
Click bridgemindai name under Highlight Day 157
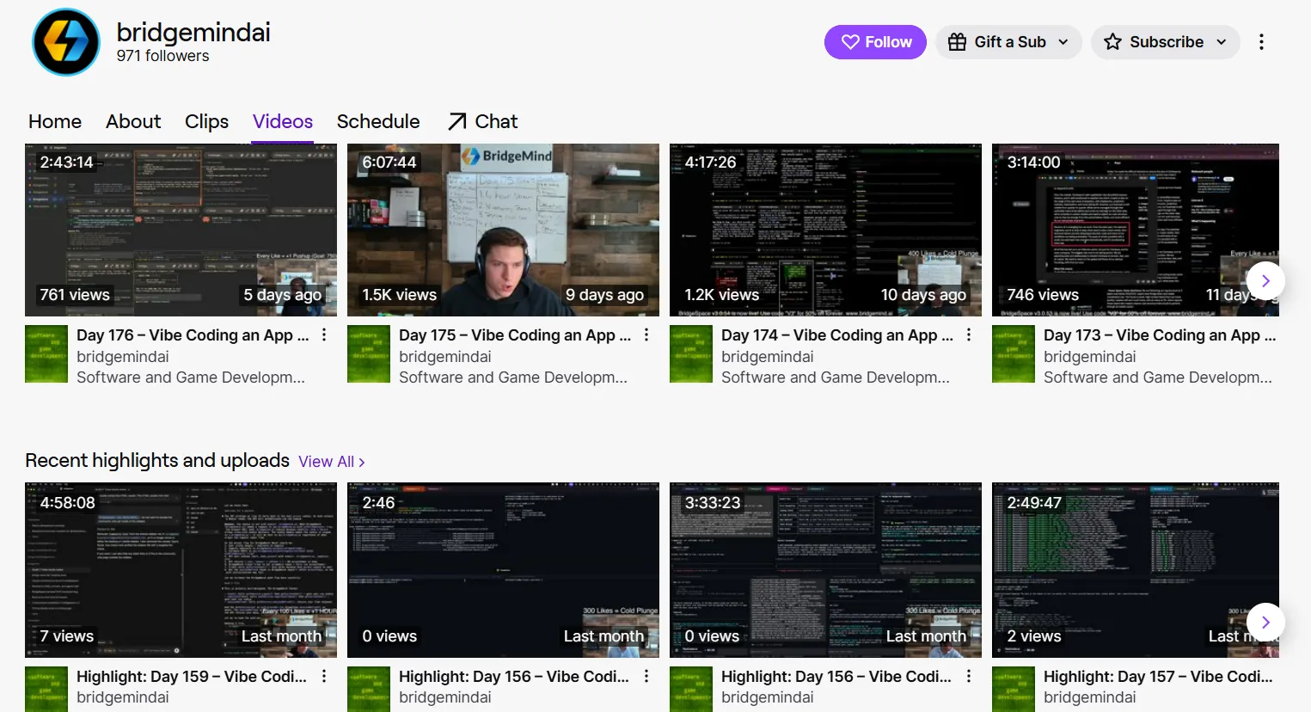[x=1090, y=697]
